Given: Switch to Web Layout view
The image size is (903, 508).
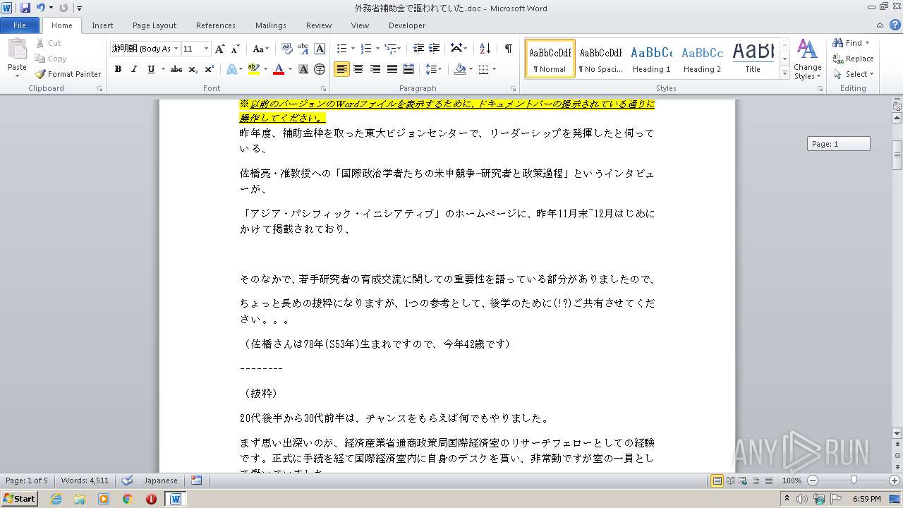Looking at the screenshot, I should click(x=743, y=480).
